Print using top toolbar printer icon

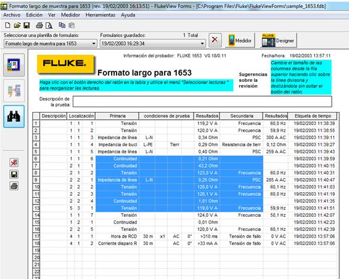click(x=39, y=25)
